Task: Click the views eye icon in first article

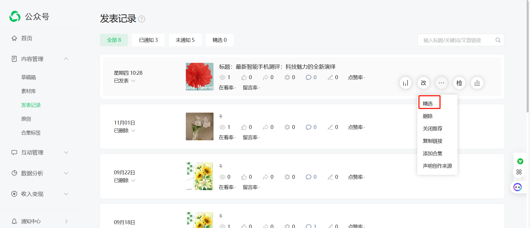Action: coord(222,77)
